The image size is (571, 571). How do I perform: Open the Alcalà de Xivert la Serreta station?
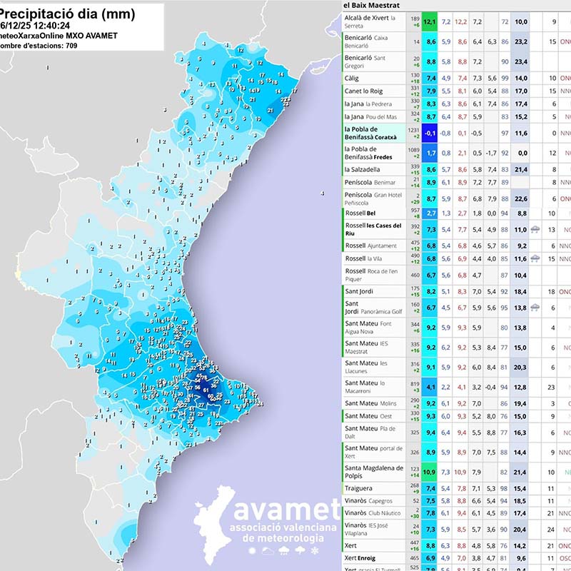(x=370, y=23)
